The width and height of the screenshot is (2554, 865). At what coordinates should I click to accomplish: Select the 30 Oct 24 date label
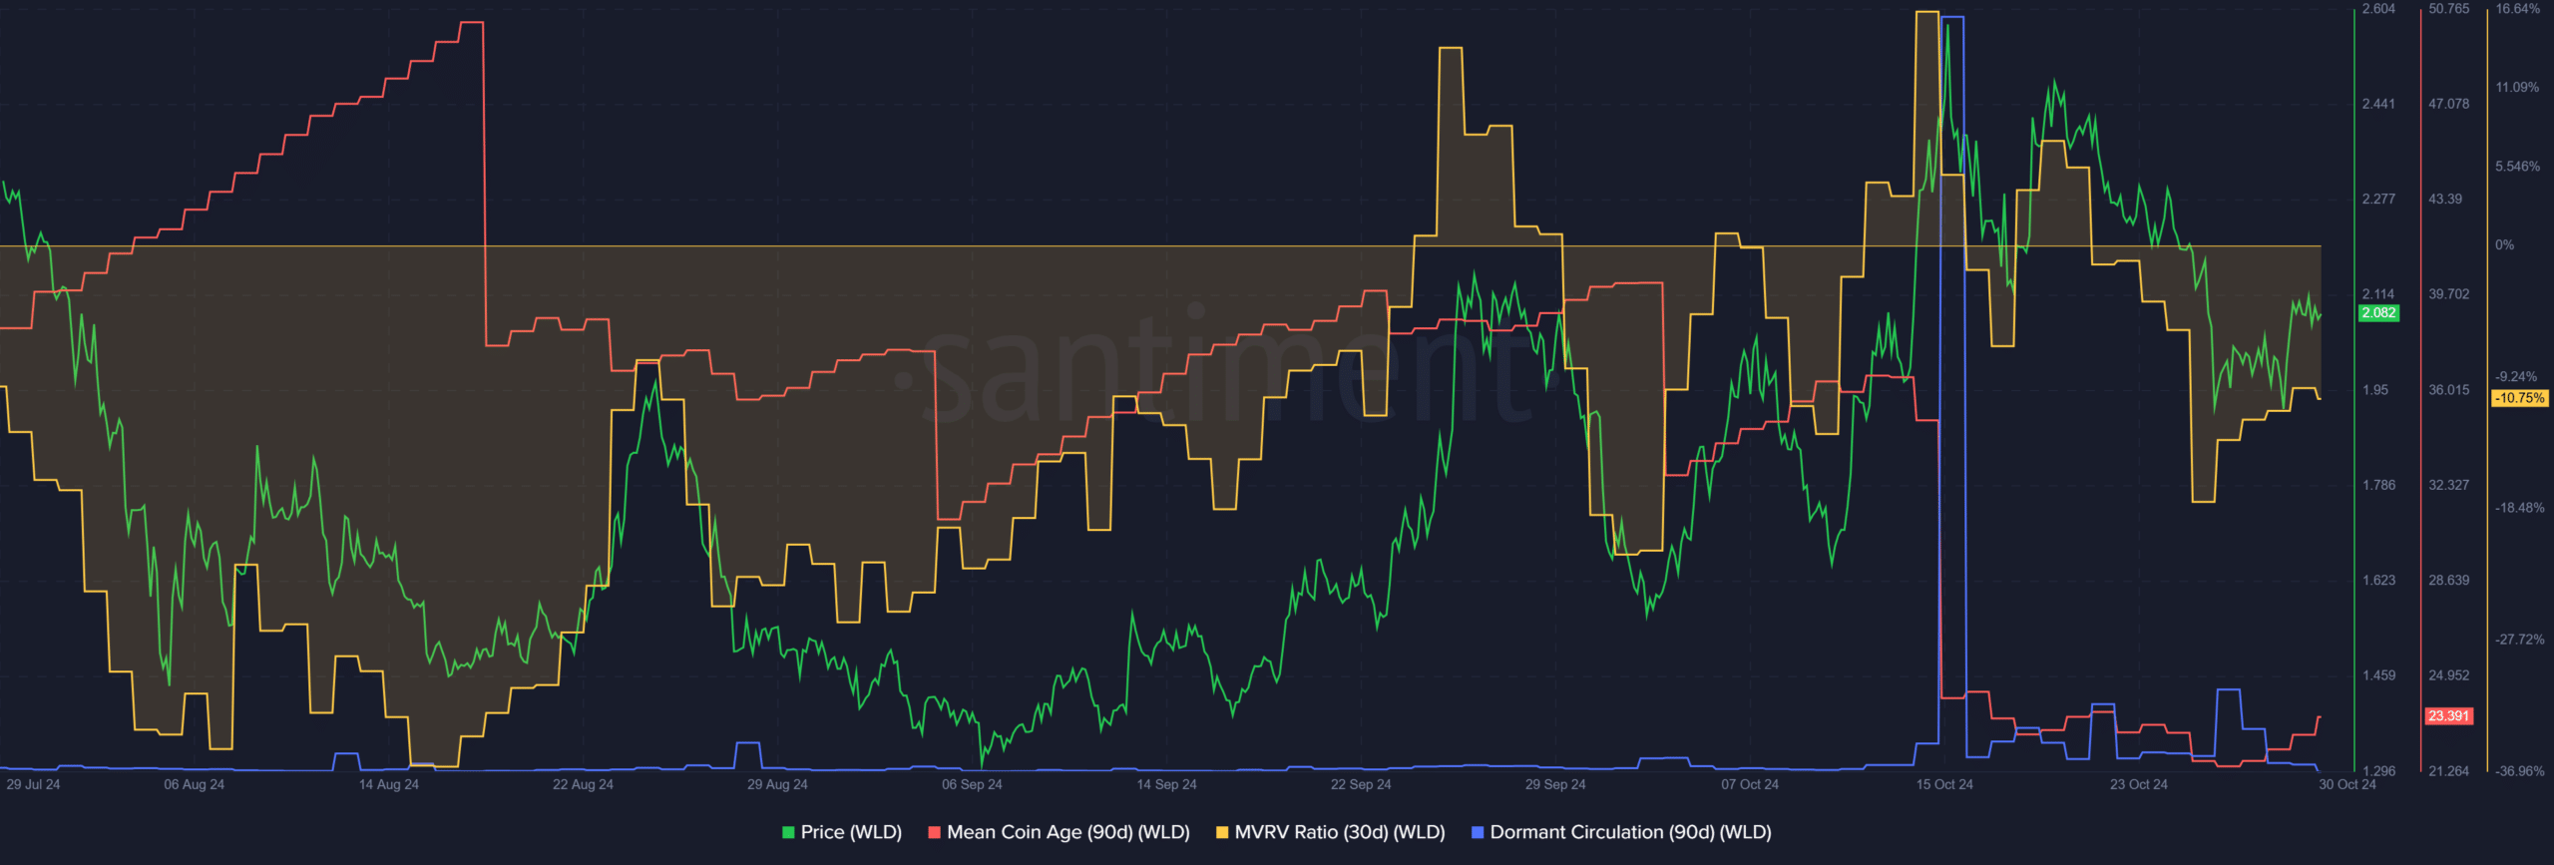(x=2346, y=785)
